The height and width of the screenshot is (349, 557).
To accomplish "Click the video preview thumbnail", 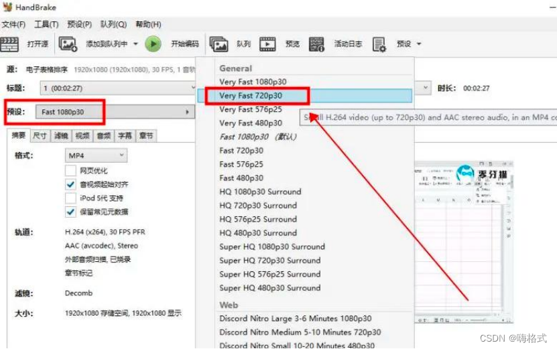I will 464,242.
